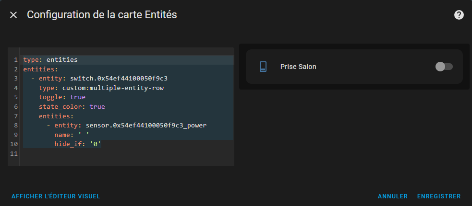Click the switch.0x54ef44100050f9c3 entity ID
The image size is (472, 206).
(x=119, y=78)
